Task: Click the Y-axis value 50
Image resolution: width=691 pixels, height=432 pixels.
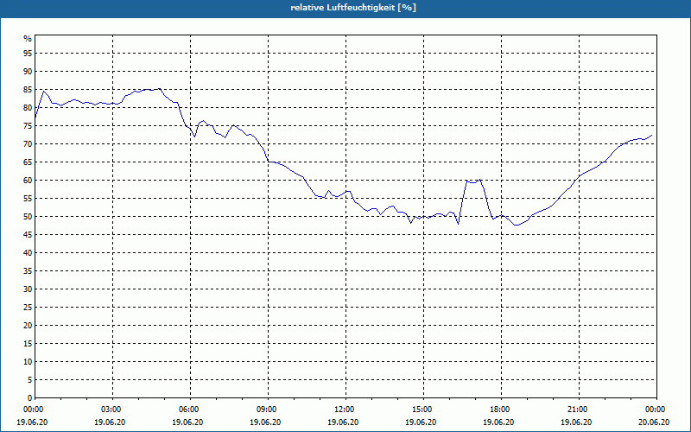Action: pyautogui.click(x=28, y=217)
